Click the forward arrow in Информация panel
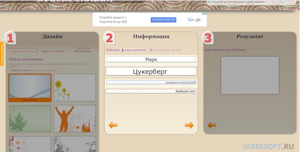The image size is (300, 152). pos(189,125)
